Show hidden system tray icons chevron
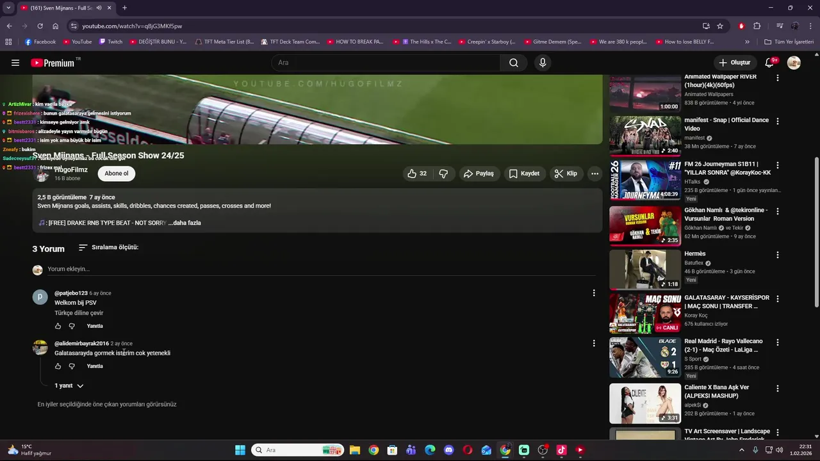 pyautogui.click(x=742, y=450)
